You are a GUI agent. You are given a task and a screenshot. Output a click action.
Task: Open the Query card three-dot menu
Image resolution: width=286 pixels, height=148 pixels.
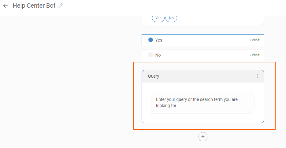tap(258, 76)
